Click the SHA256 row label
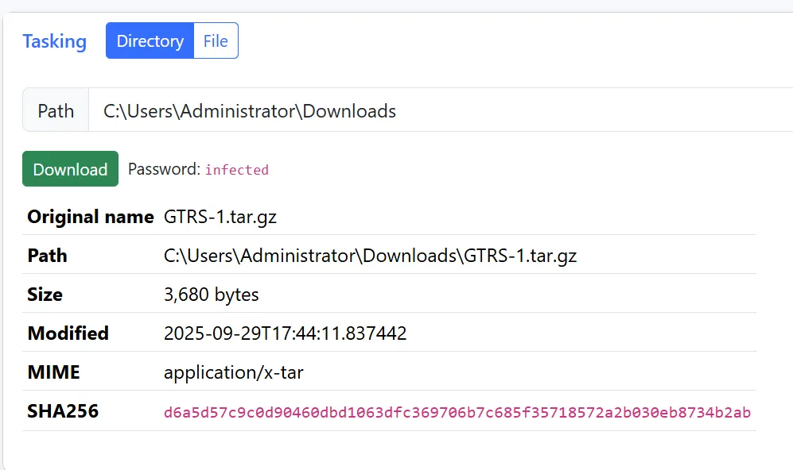This screenshot has height=470, width=793. pyautogui.click(x=63, y=411)
